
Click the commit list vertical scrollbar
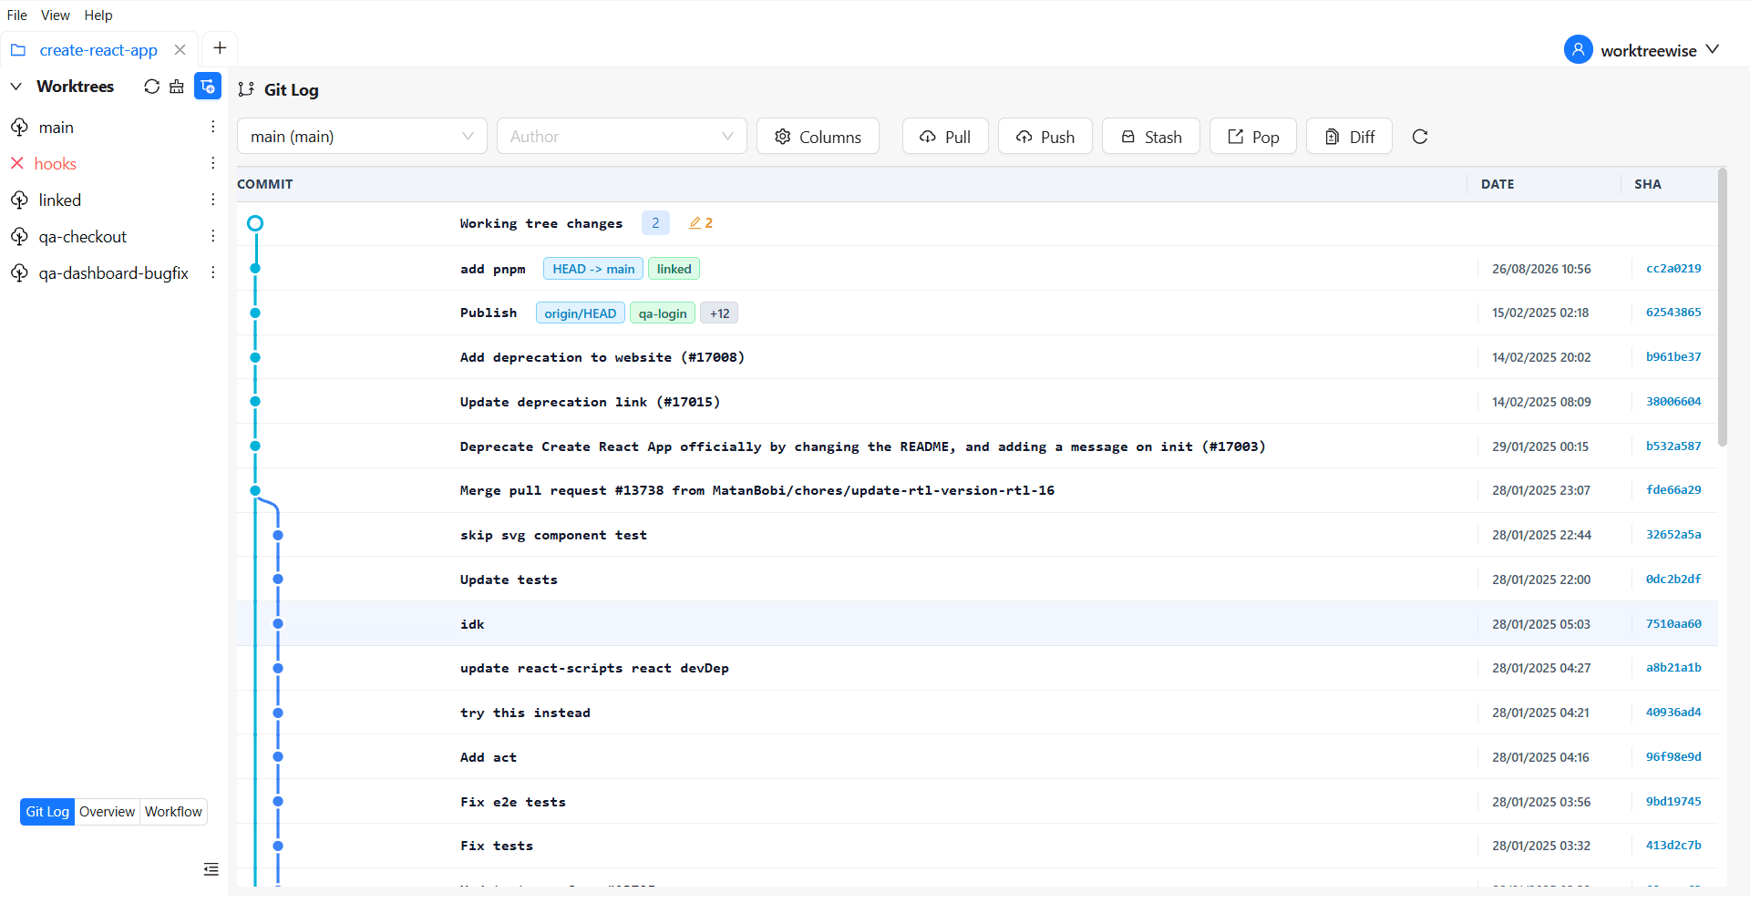[1723, 307]
